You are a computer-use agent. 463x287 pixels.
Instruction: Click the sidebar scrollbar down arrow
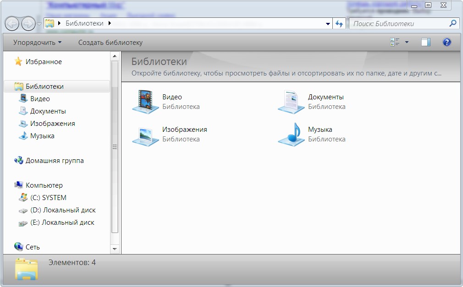click(115, 249)
